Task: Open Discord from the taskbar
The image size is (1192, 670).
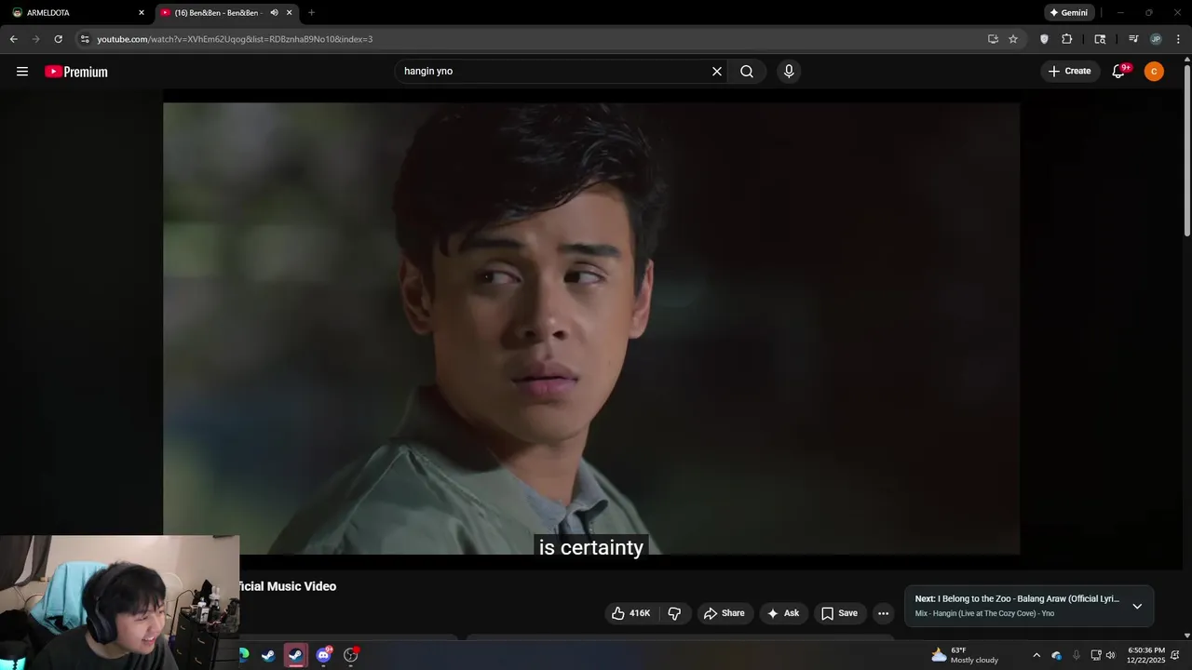Action: click(x=323, y=655)
